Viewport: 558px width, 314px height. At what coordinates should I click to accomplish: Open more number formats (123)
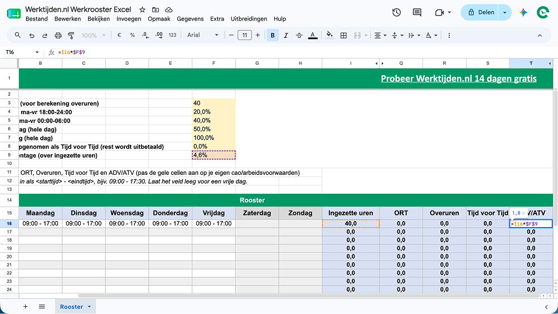pyautogui.click(x=173, y=35)
